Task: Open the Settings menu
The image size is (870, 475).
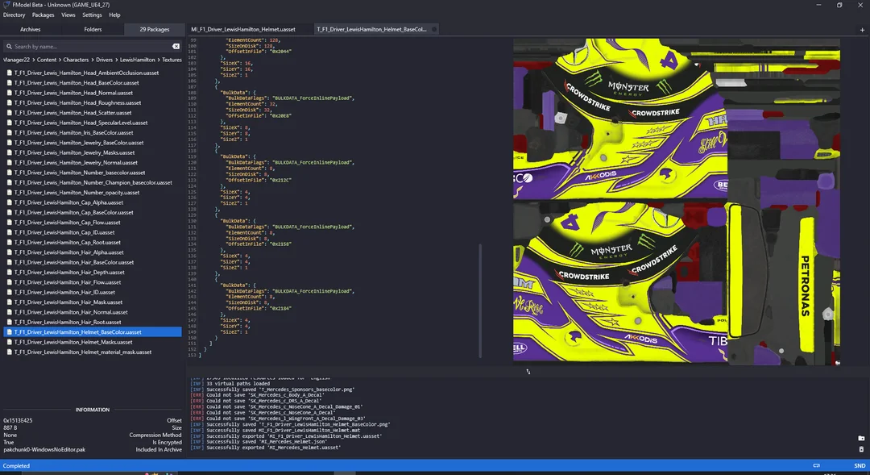Action: (92, 15)
